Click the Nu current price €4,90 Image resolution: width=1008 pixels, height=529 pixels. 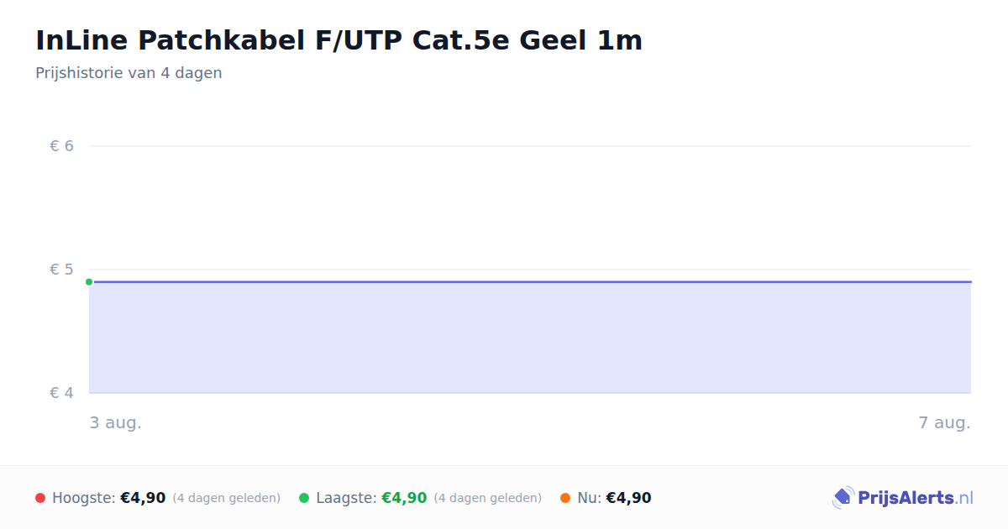(x=628, y=498)
